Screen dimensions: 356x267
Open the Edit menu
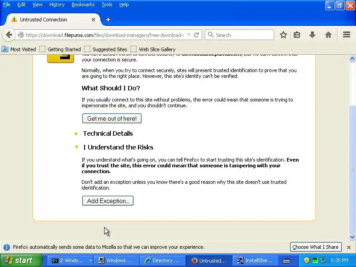(x=21, y=4)
